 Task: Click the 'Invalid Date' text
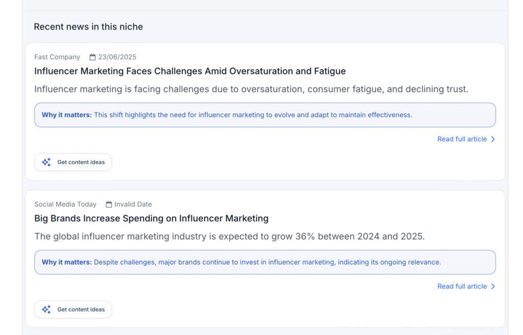click(x=133, y=204)
